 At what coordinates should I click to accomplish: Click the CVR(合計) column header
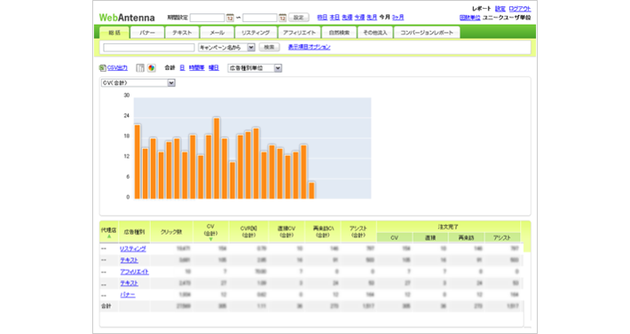tap(248, 232)
